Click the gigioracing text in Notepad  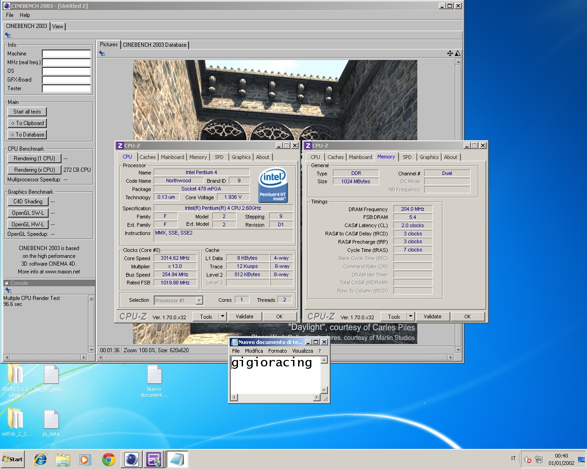pos(271,363)
